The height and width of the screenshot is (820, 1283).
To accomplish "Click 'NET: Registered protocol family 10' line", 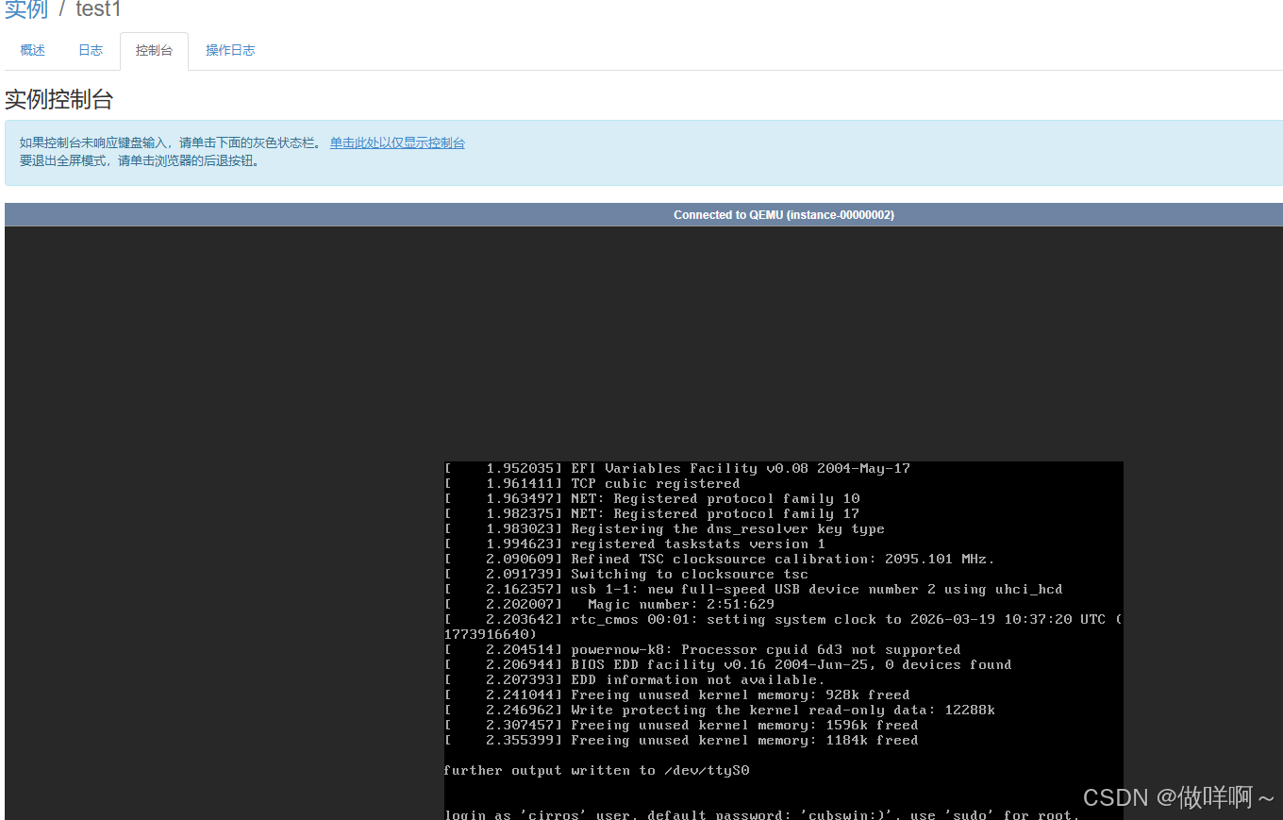I will click(x=652, y=499).
